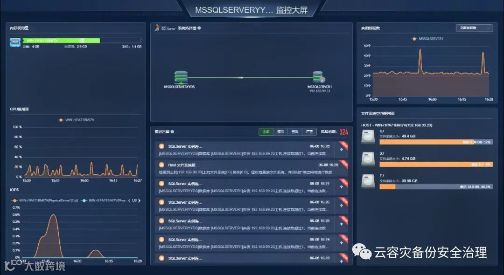Click locate icon on alert at 16:26

341,206
